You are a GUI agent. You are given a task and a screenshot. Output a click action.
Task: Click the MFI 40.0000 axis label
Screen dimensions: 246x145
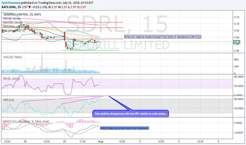pyautogui.click(x=239, y=108)
